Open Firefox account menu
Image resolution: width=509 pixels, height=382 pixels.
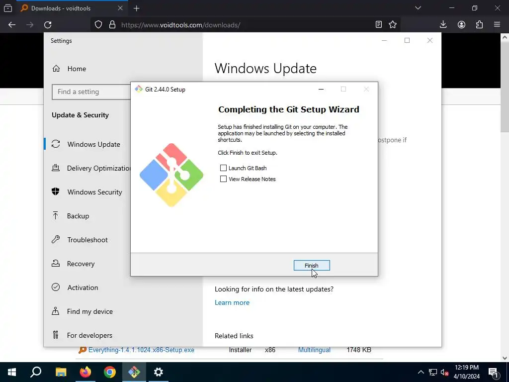[x=461, y=24]
